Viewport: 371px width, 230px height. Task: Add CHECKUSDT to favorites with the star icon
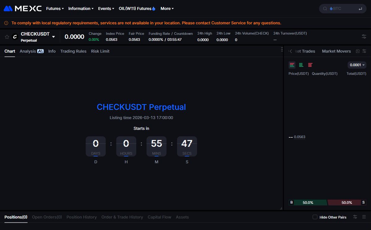pyautogui.click(x=7, y=37)
